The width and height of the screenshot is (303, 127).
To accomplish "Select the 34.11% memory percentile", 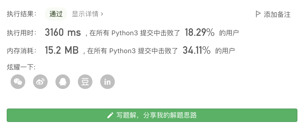I will (196, 50).
